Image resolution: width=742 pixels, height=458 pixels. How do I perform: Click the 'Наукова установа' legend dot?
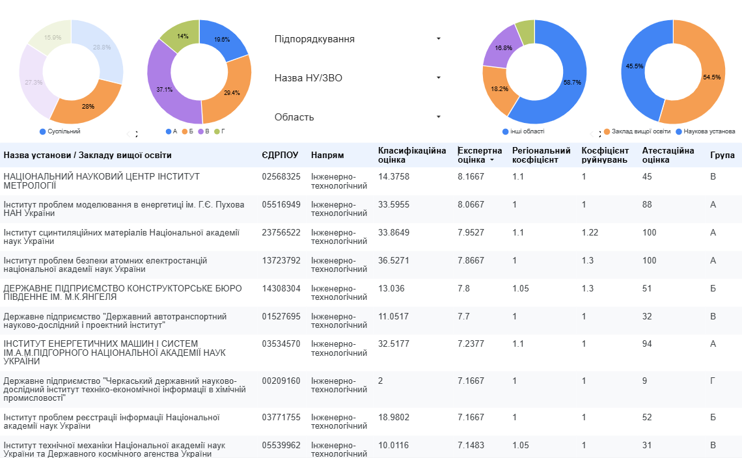coord(679,131)
